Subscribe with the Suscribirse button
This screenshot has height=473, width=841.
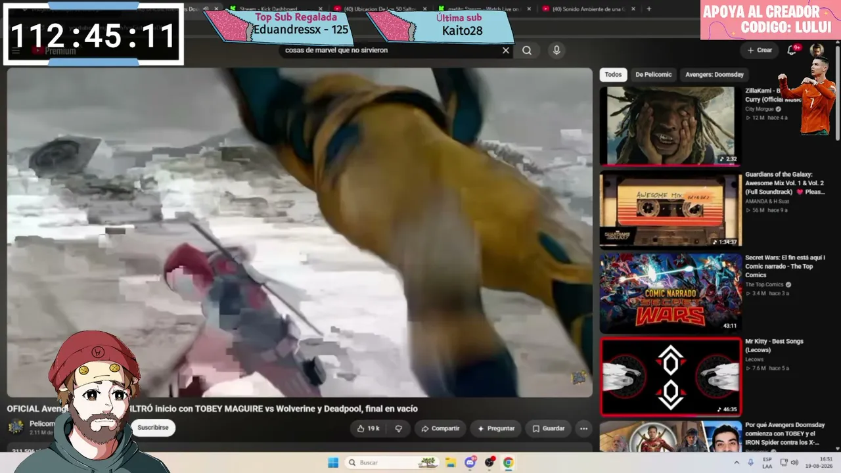pos(153,428)
